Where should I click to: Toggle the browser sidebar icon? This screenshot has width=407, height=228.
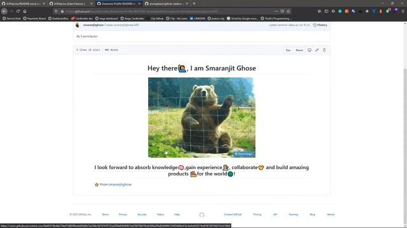[x=326, y=11]
